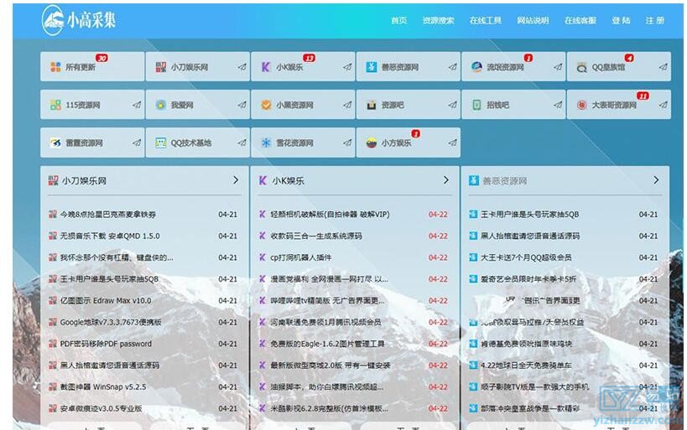Click the paper plane icon on 招钱吧 card
This screenshot has width=687, height=430.
coord(558,105)
